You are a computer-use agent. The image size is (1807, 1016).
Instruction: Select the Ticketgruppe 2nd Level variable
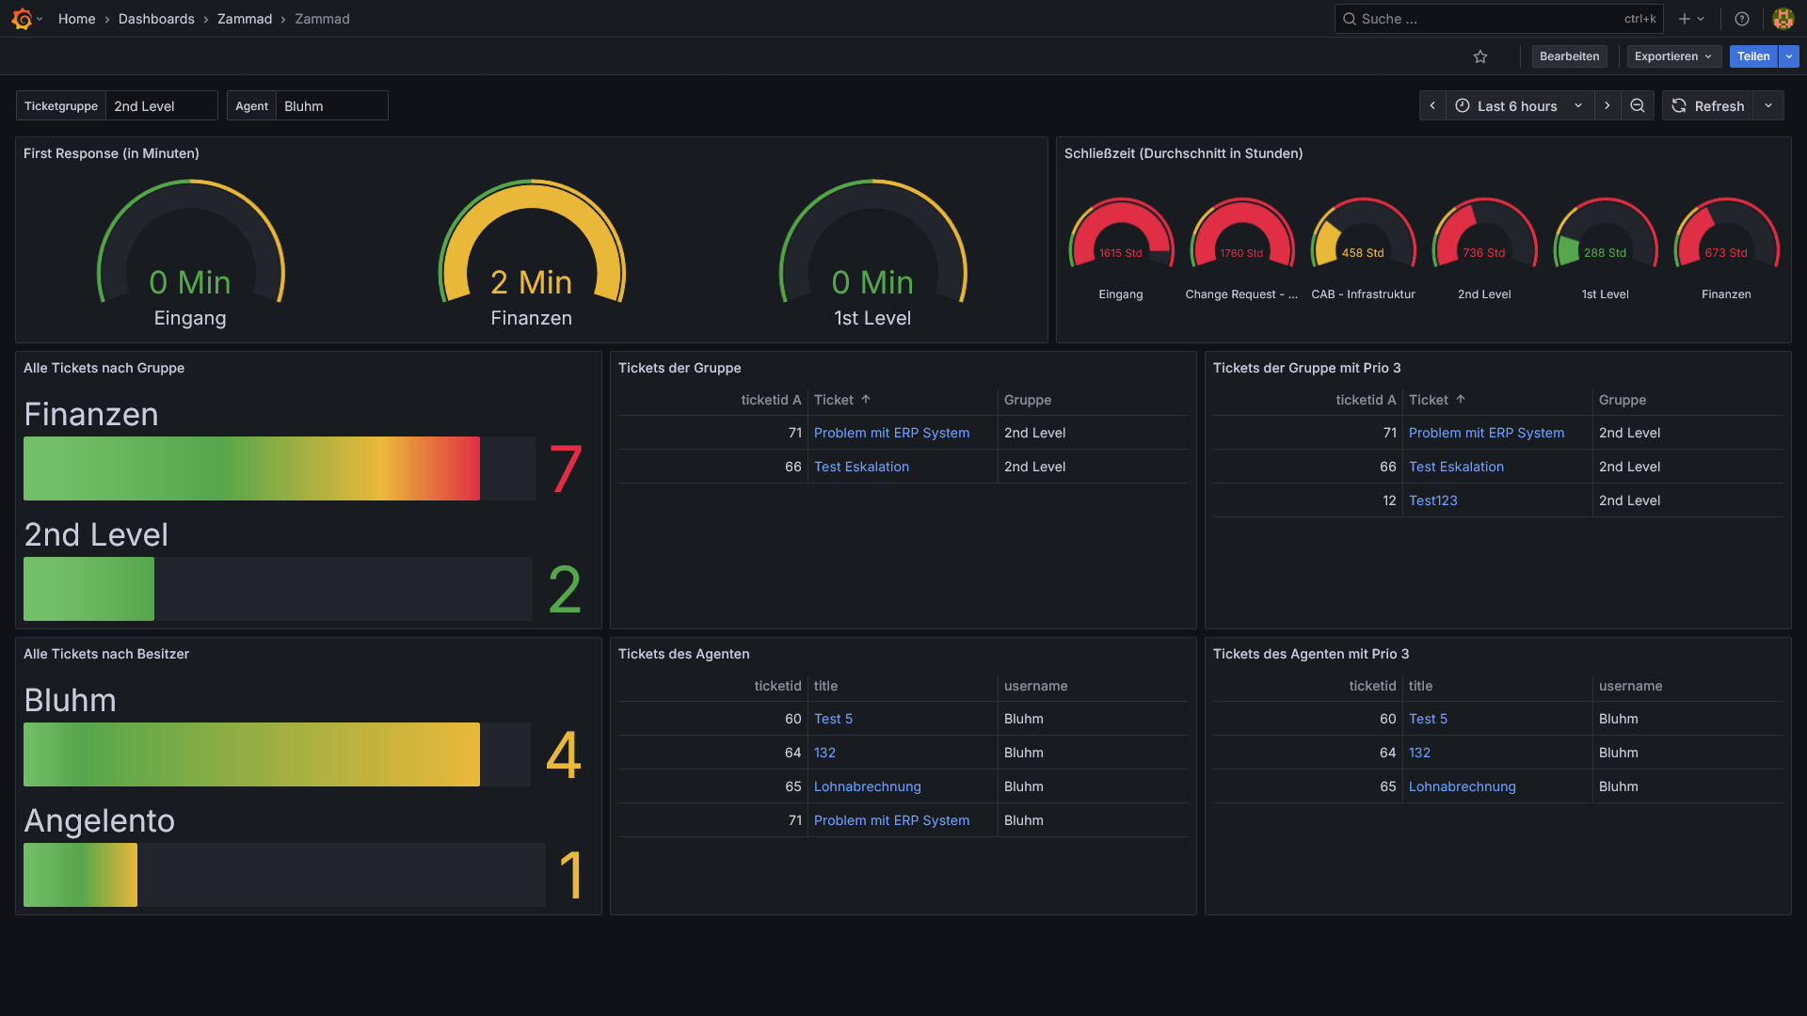(161, 106)
